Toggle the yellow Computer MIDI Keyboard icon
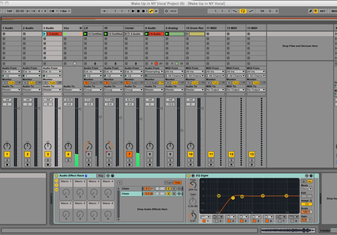337x235 pixels. 315,11
